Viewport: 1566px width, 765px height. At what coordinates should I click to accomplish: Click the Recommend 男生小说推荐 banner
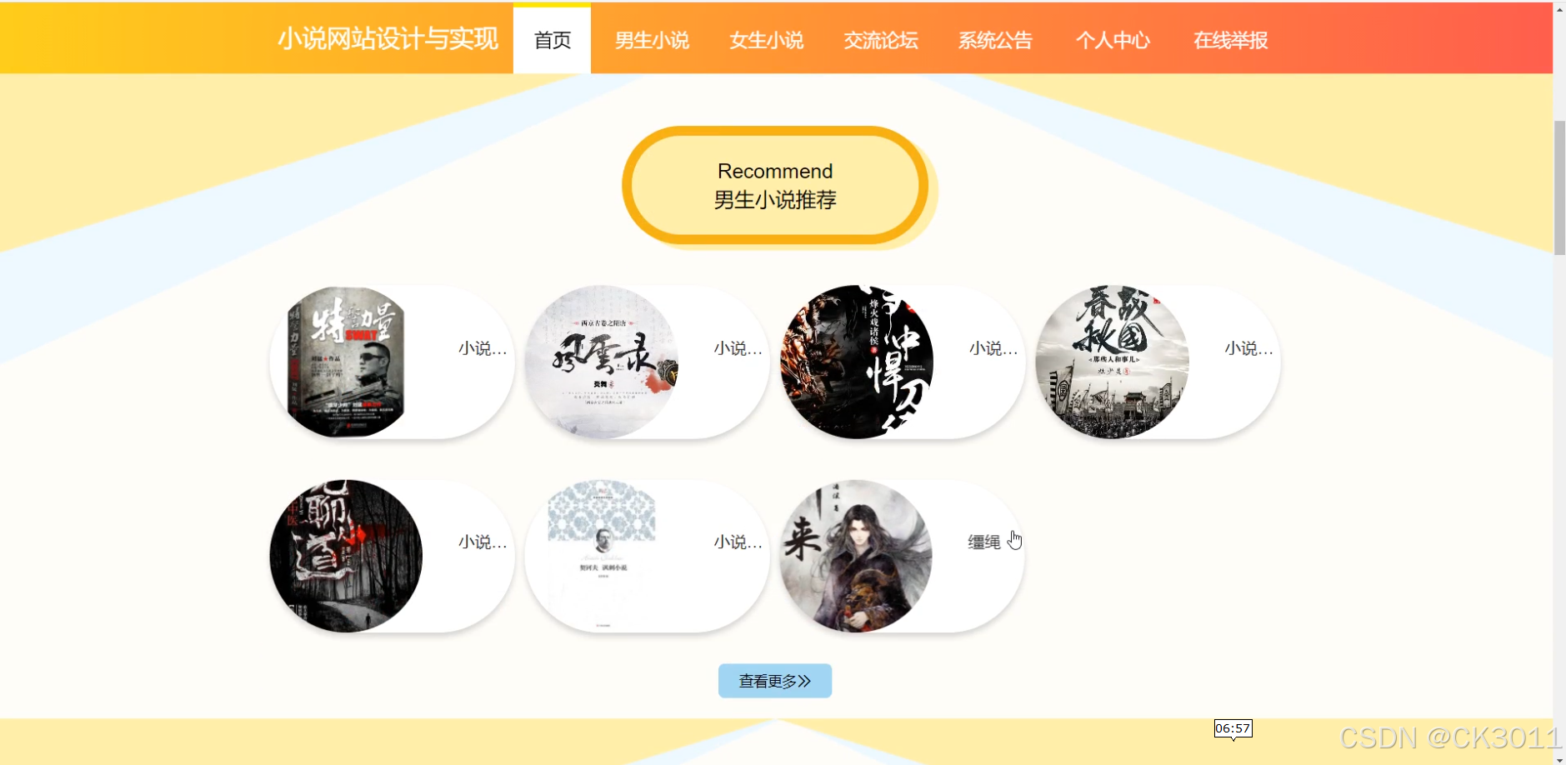pyautogui.click(x=775, y=185)
